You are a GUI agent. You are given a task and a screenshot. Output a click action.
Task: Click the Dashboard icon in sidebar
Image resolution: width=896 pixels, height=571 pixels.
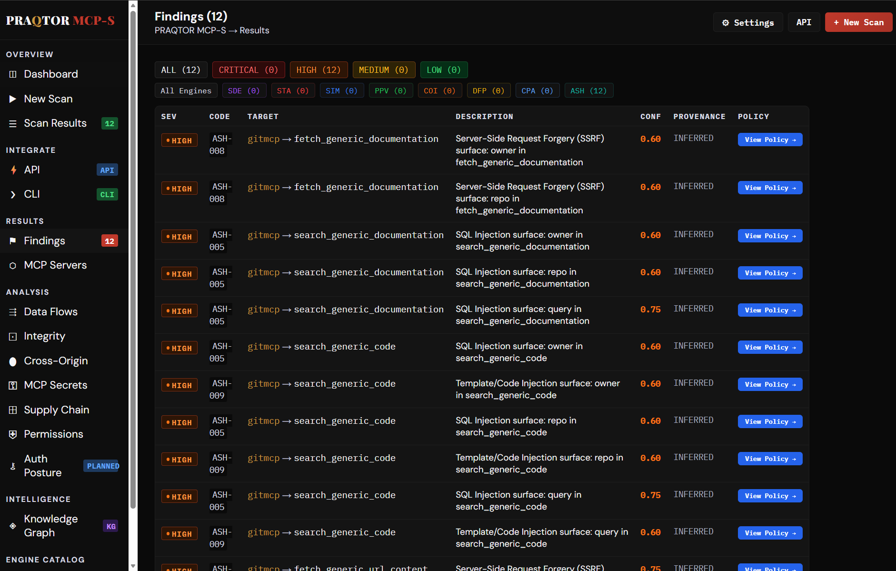tap(13, 74)
